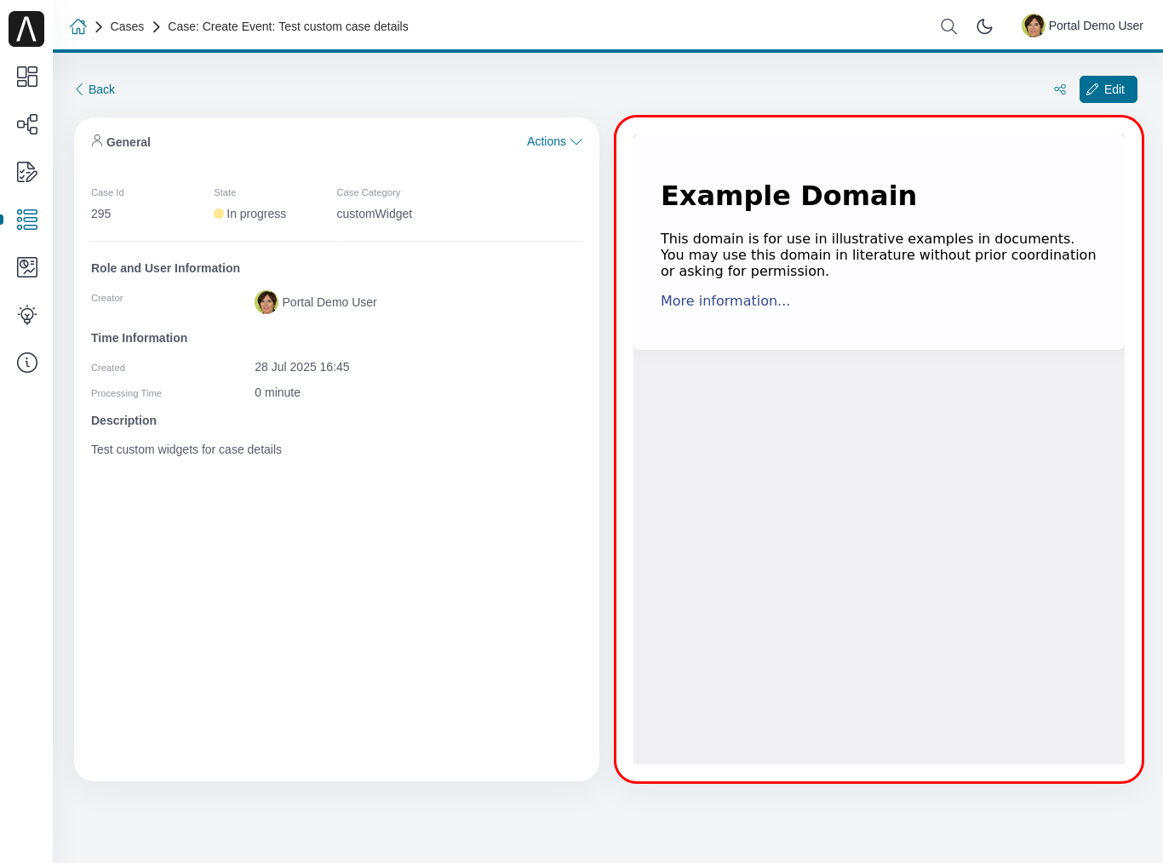Click the In progress state indicator
This screenshot has height=863, width=1163.
[x=249, y=214]
